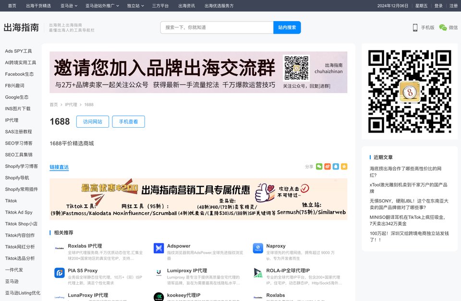461x301 pixels.
Task: Click 注册 in the top bar
Action: point(453,6)
